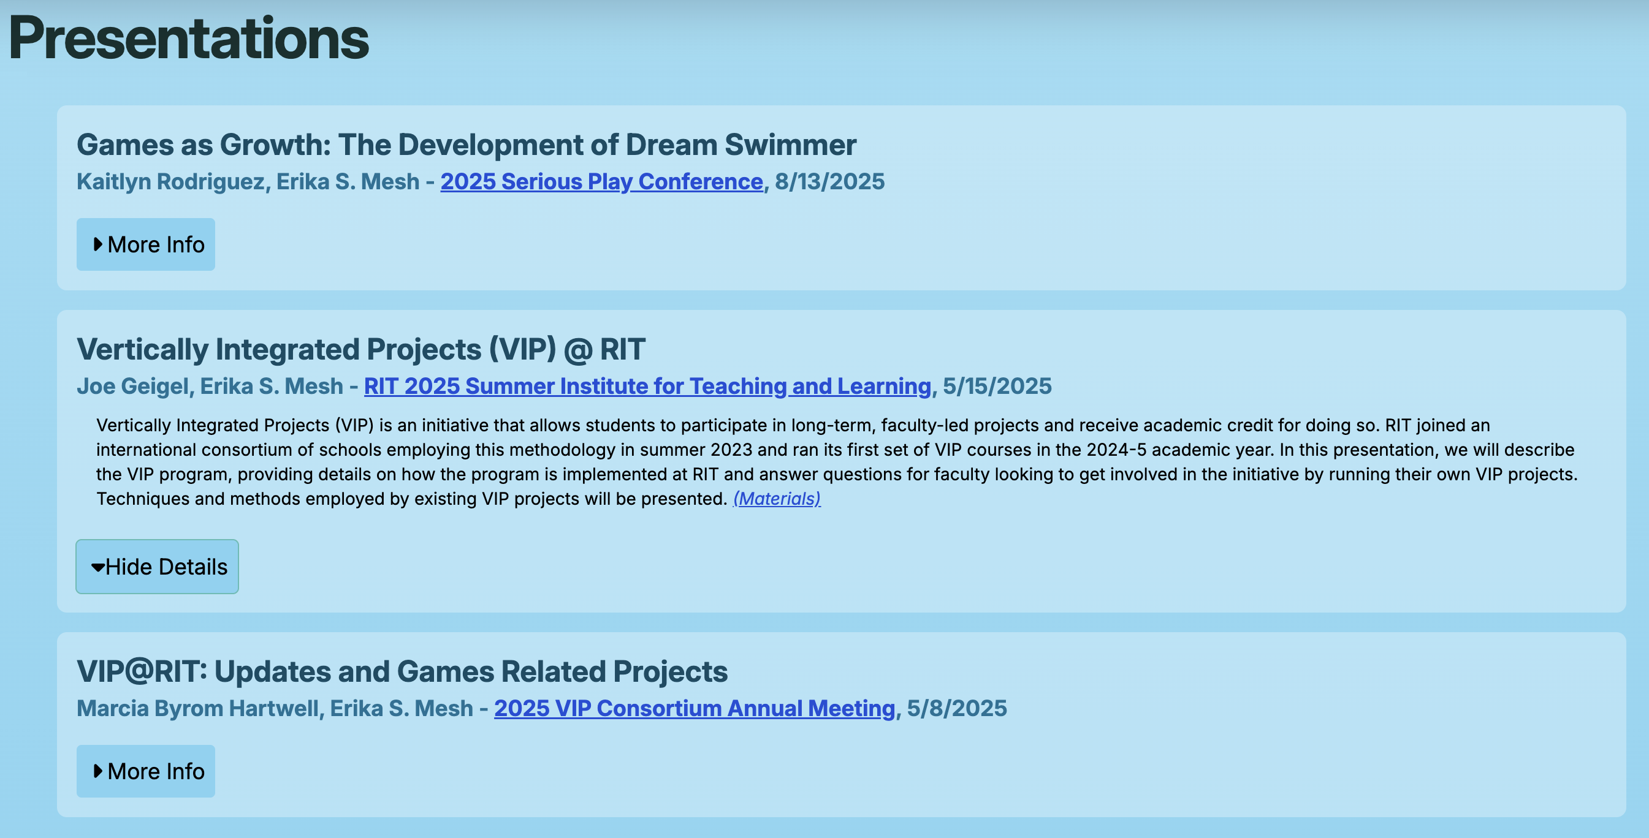Click the VIP initiative description paragraph

pyautogui.click(x=832, y=462)
